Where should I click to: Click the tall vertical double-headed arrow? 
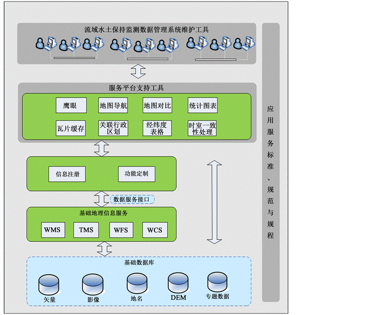click(214, 202)
